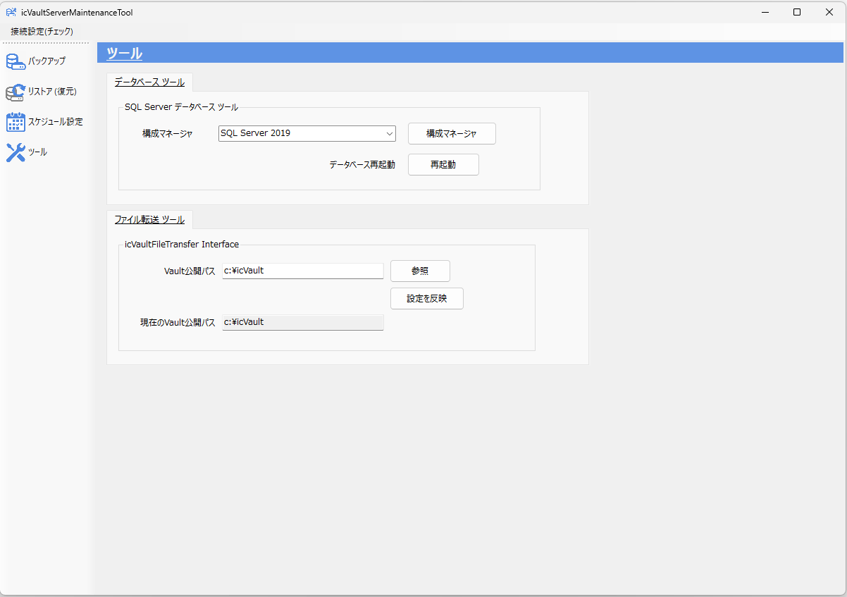Maximize the icVaultServerMaintenanceTool window
The image size is (847, 597).
(797, 12)
